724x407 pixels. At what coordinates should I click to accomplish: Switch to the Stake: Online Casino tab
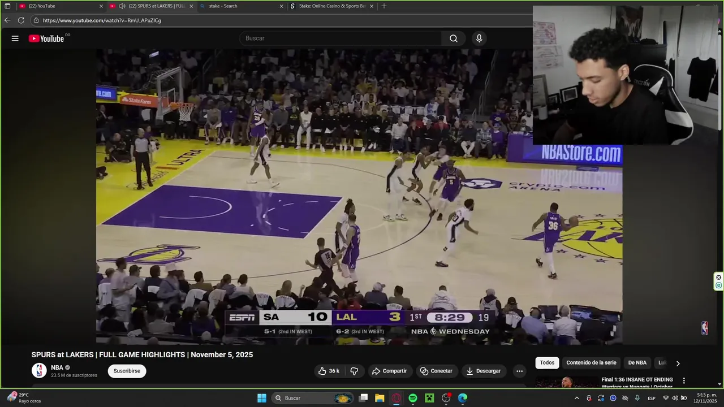(332, 6)
